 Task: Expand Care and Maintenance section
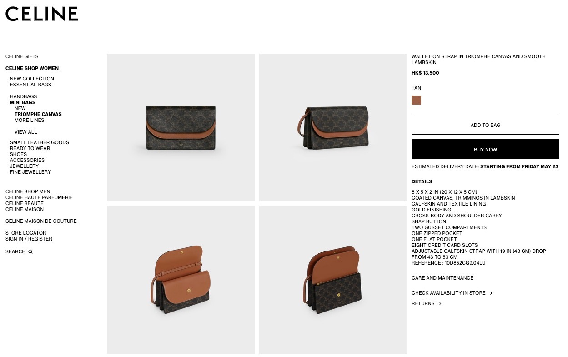(442, 278)
